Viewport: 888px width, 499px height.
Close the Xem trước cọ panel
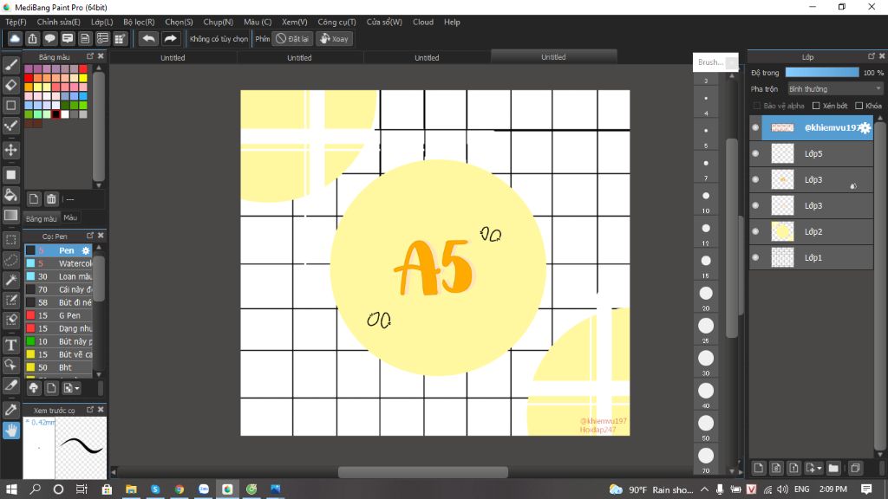101,410
